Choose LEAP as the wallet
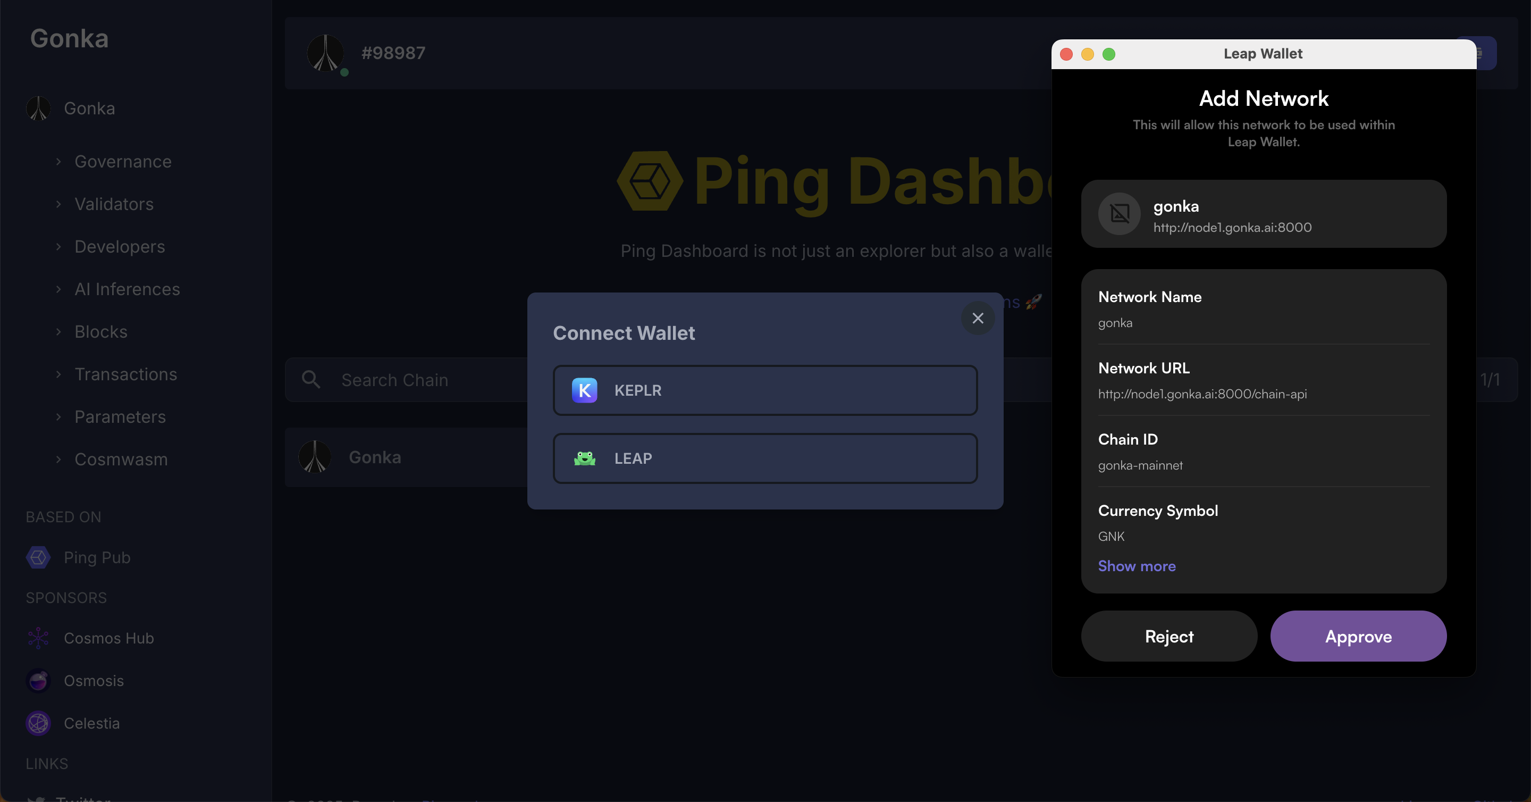Screen dimensions: 1531x802 (x=765, y=458)
